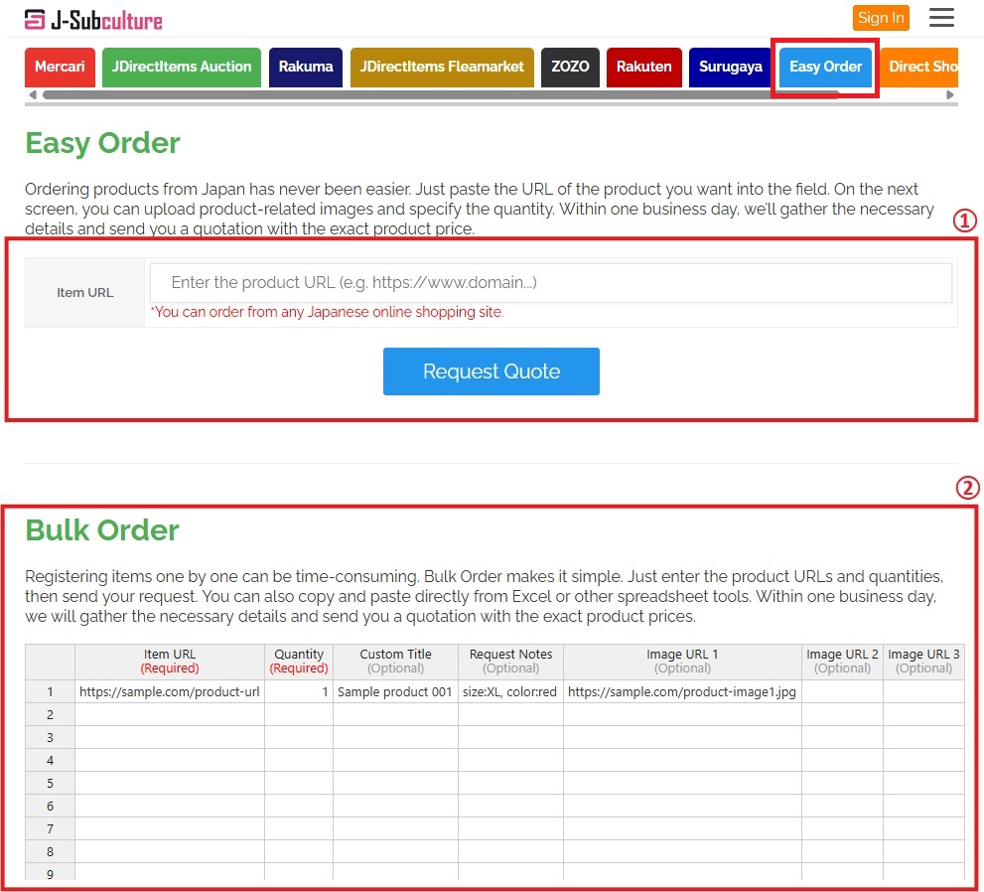Screen dimensions: 984x892
Task: Click the Easy Order tab
Action: pos(825,68)
